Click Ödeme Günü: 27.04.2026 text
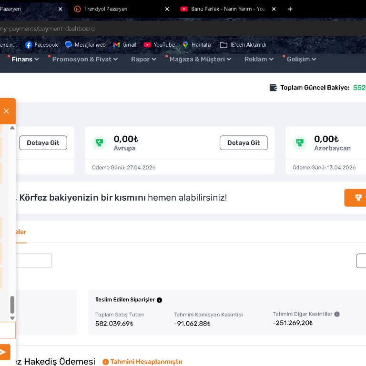 (124, 168)
